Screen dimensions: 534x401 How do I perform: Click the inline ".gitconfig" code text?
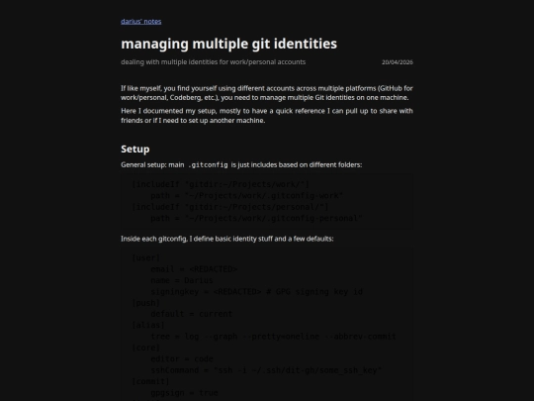208,165
